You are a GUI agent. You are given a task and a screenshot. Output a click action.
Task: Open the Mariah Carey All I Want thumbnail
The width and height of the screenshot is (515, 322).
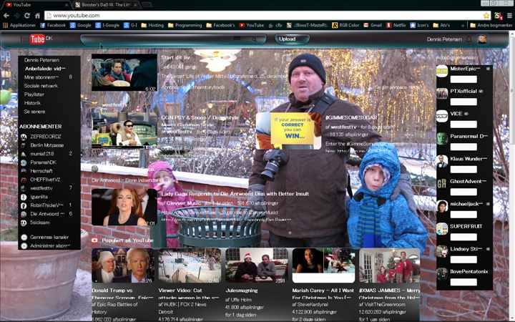point(323,265)
